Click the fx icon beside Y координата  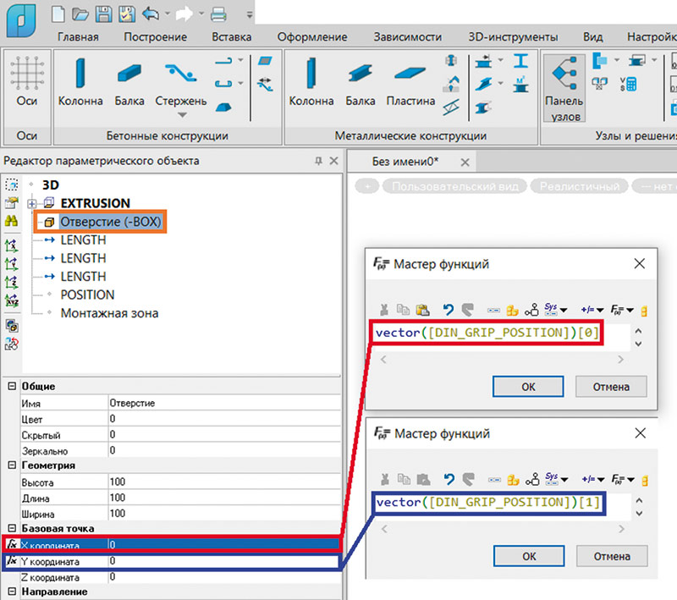point(12,560)
